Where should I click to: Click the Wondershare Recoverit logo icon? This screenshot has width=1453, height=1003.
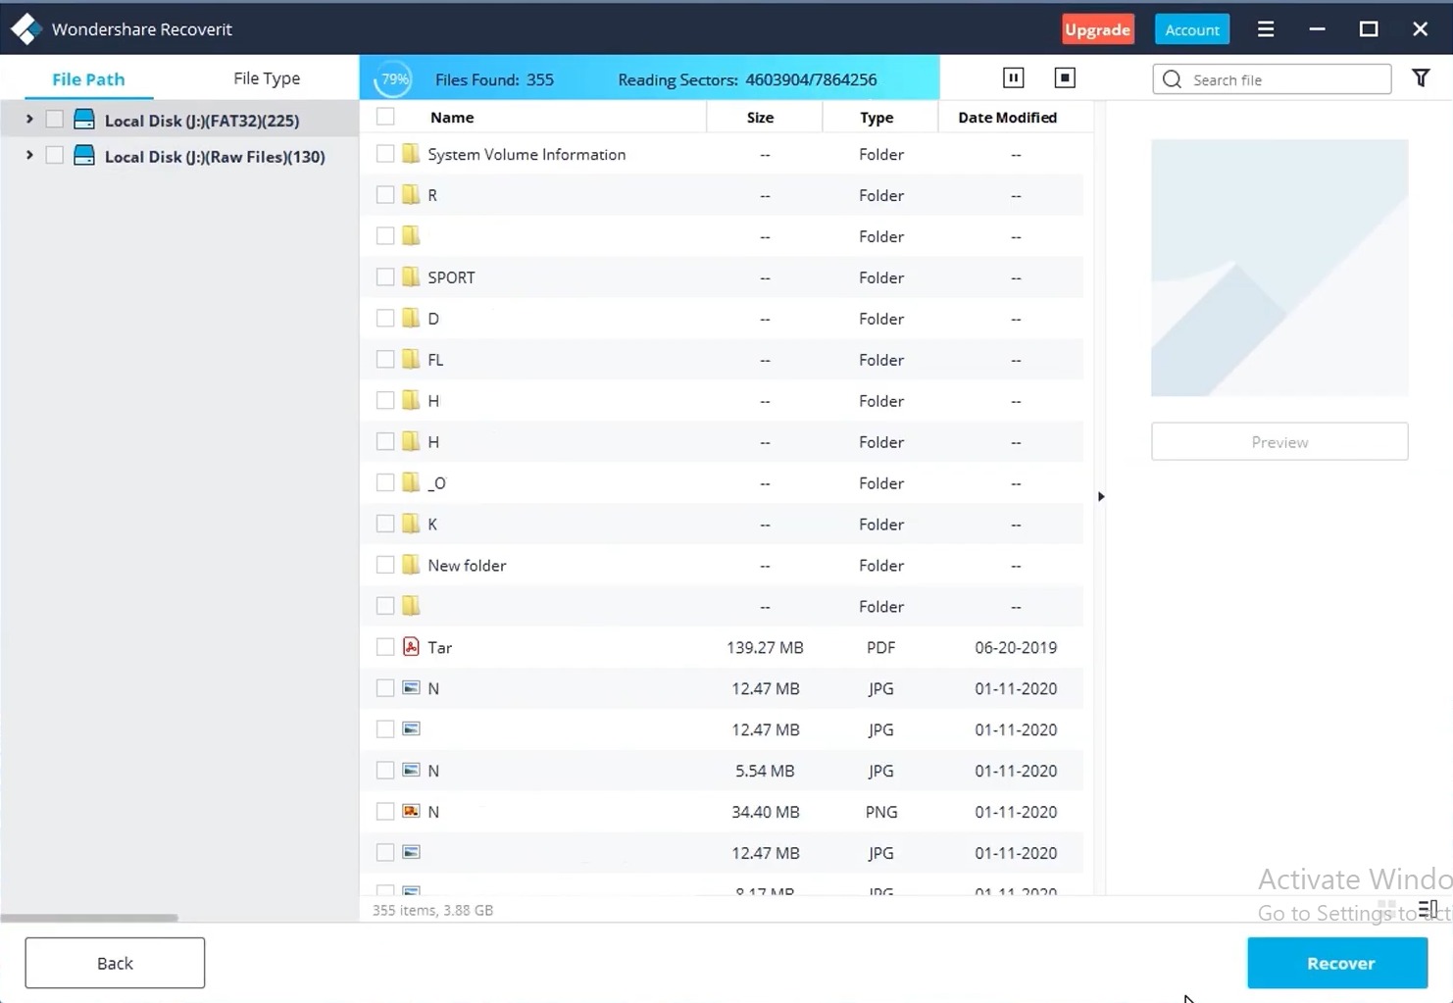26,29
